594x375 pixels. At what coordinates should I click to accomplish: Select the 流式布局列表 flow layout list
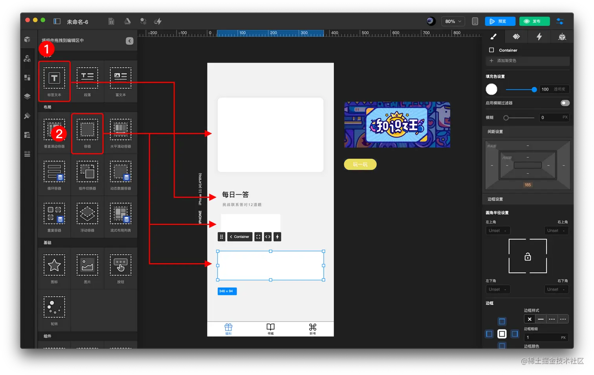tap(121, 217)
